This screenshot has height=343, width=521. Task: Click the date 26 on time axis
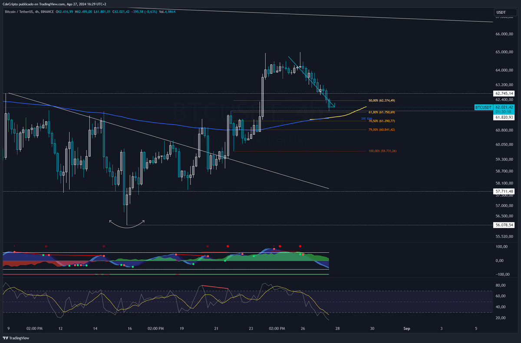pyautogui.click(x=303, y=329)
